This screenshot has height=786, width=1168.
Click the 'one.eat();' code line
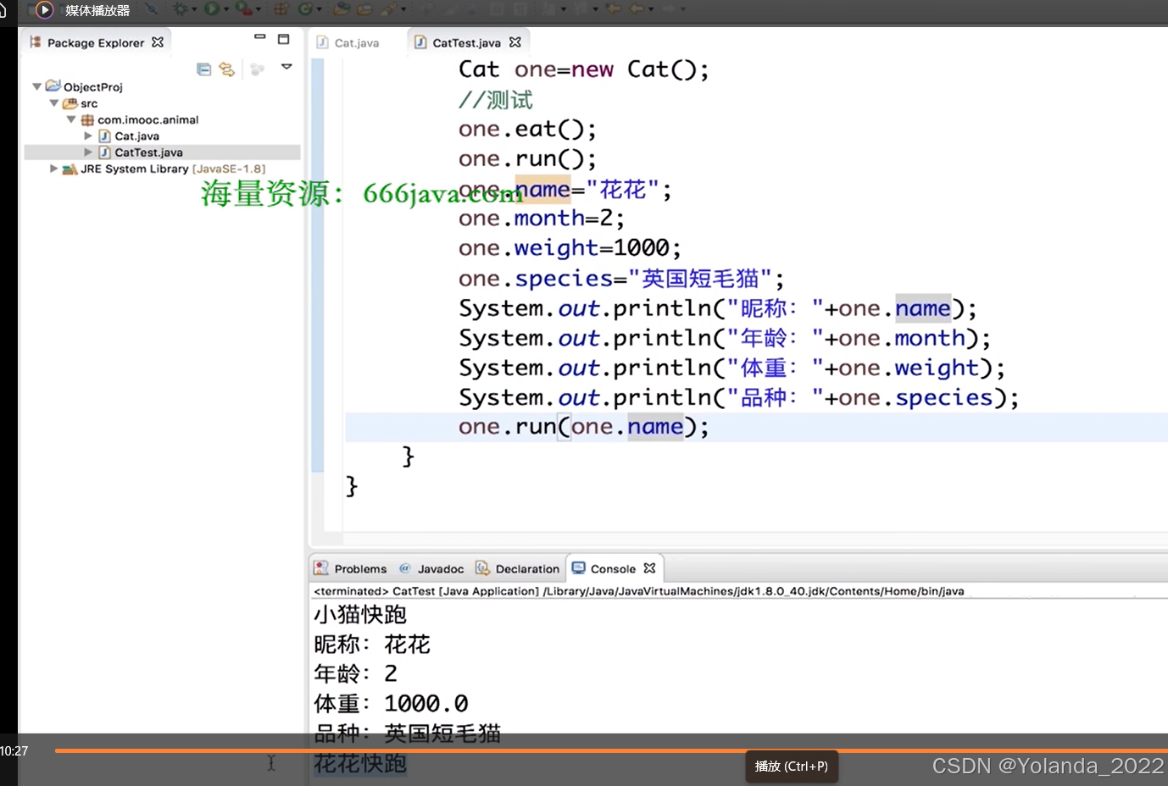(527, 129)
